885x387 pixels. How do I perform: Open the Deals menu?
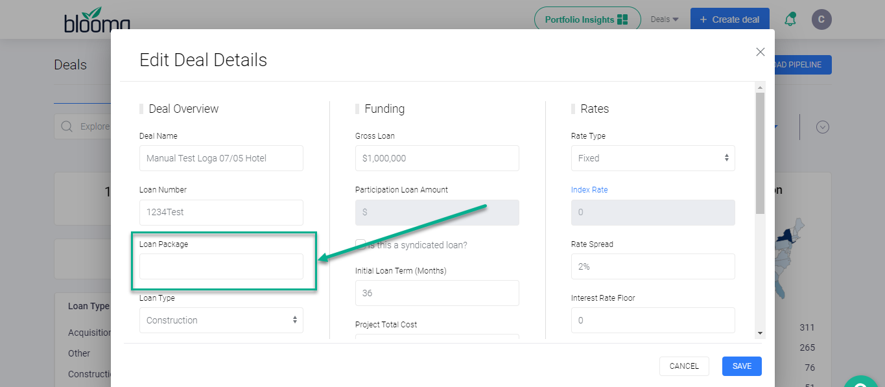(x=665, y=19)
